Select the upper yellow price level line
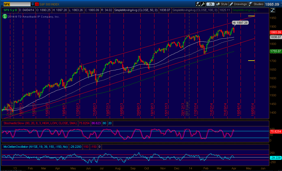 pyautogui.click(x=251, y=16)
